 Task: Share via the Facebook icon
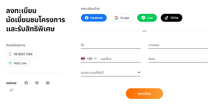(26, 83)
